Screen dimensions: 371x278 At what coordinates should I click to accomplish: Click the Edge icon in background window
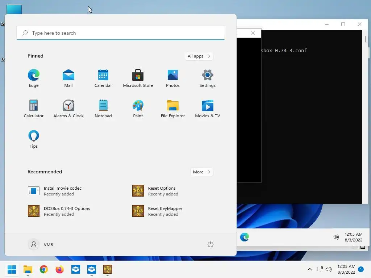[x=245, y=237]
